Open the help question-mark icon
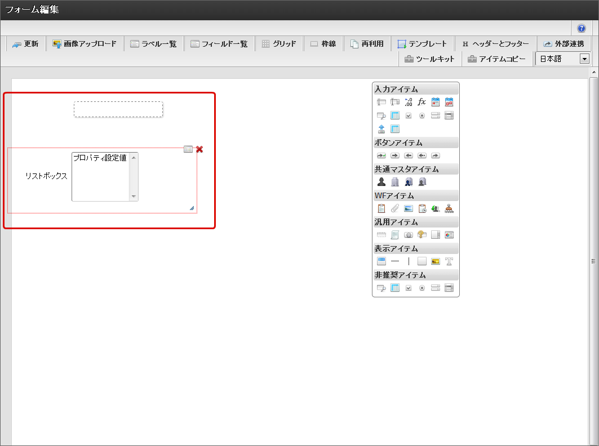The image size is (599, 446). coord(581,28)
